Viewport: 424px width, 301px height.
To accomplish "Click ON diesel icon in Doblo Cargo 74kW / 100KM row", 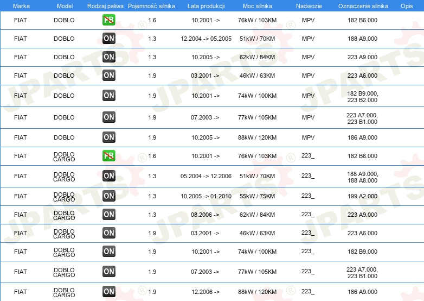I will point(108,251).
